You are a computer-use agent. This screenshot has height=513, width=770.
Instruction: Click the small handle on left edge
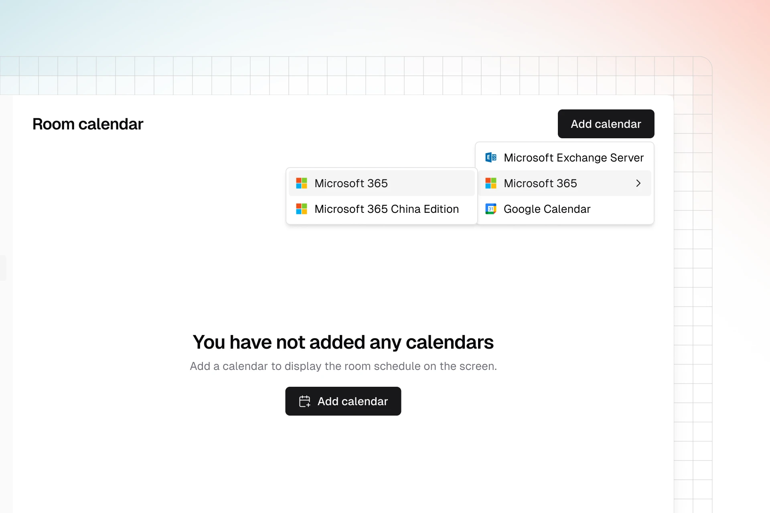point(2,268)
